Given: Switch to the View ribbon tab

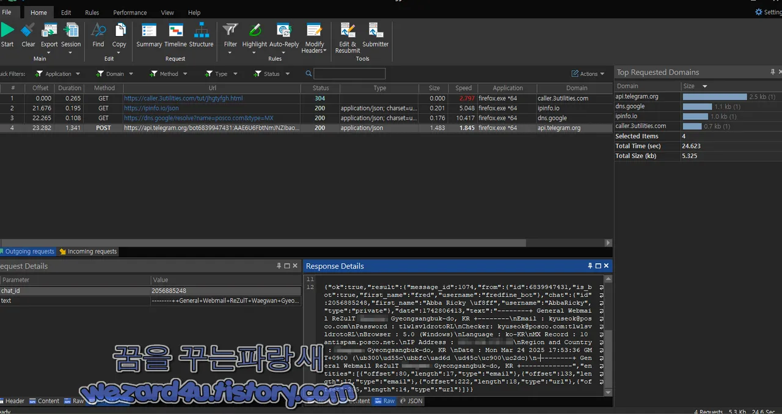Looking at the screenshot, I should click(167, 12).
